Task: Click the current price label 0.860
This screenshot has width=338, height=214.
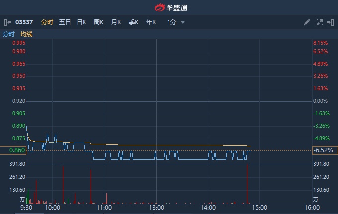Action: (13, 150)
